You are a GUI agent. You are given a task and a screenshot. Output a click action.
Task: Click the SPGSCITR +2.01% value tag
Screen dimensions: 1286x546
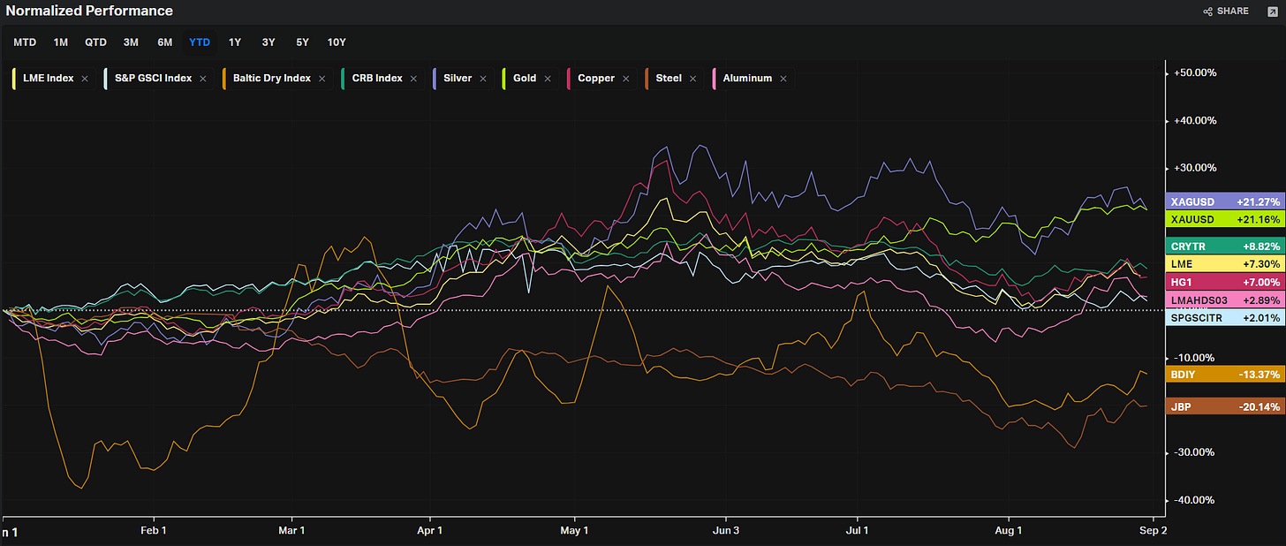click(x=1224, y=318)
